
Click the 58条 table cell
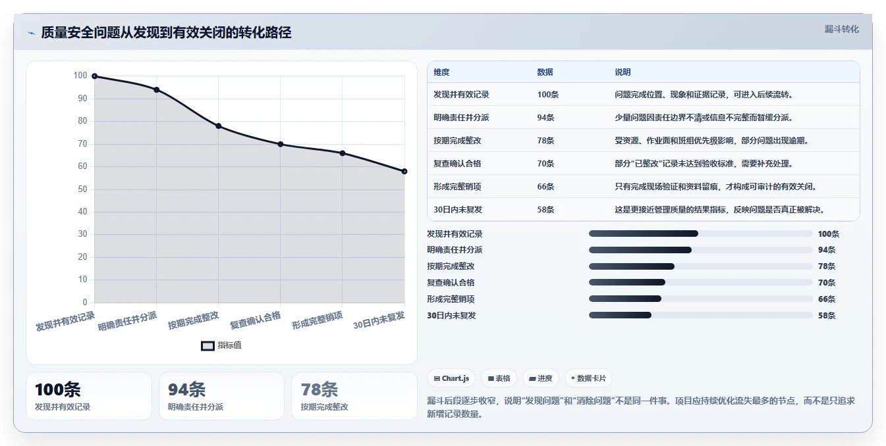pyautogui.click(x=545, y=210)
